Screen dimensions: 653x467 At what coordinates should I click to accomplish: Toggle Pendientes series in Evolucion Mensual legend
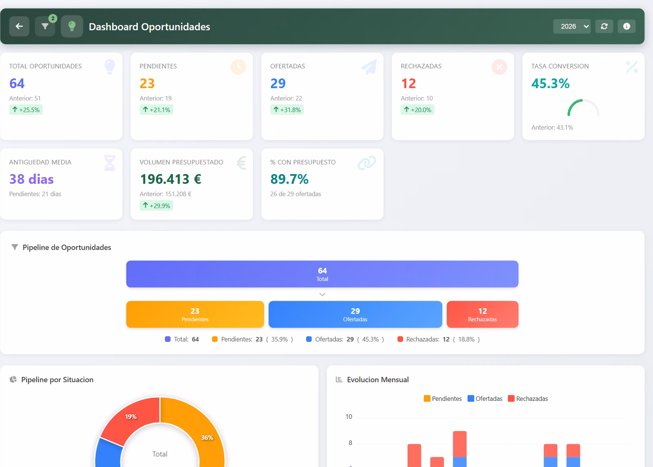443,399
